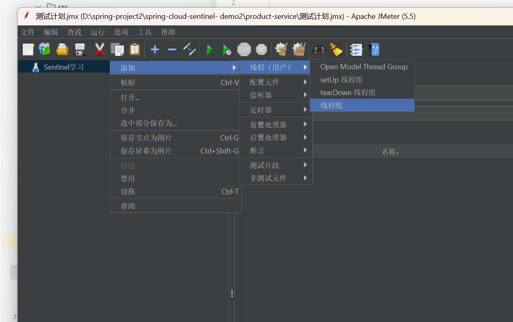Click the Stop test icon
The height and width of the screenshot is (322, 513).
[x=244, y=50]
